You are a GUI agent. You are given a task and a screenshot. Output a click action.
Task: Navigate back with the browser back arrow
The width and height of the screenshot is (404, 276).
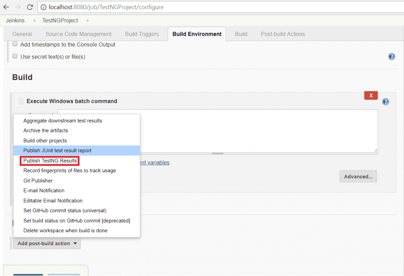[6, 7]
